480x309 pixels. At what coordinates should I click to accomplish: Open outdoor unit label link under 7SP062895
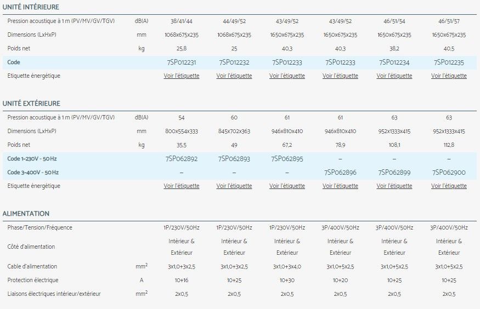287,186
